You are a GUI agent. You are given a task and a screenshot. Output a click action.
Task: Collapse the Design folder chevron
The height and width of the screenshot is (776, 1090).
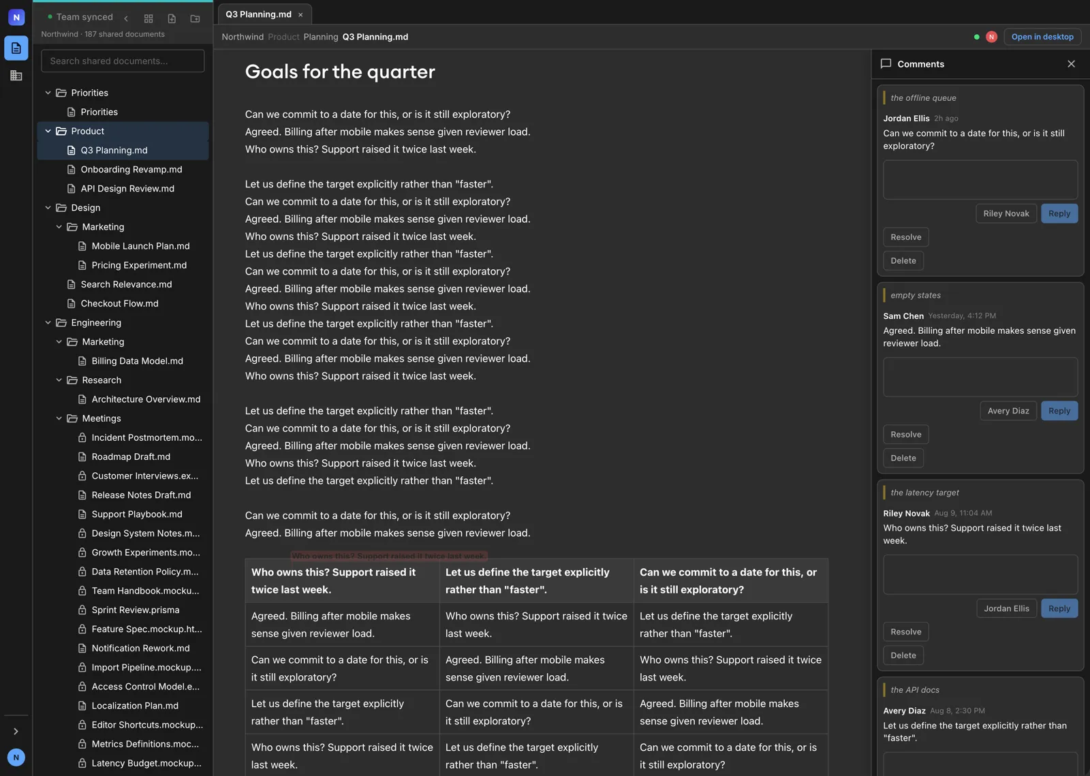(x=48, y=208)
